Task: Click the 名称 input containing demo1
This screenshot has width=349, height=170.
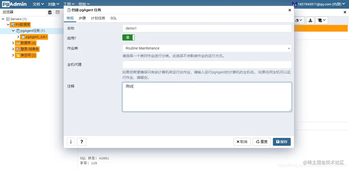Action: click(207, 28)
